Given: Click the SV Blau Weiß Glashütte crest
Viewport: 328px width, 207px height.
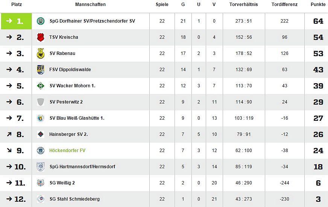Looking at the screenshot, I should (x=41, y=118).
